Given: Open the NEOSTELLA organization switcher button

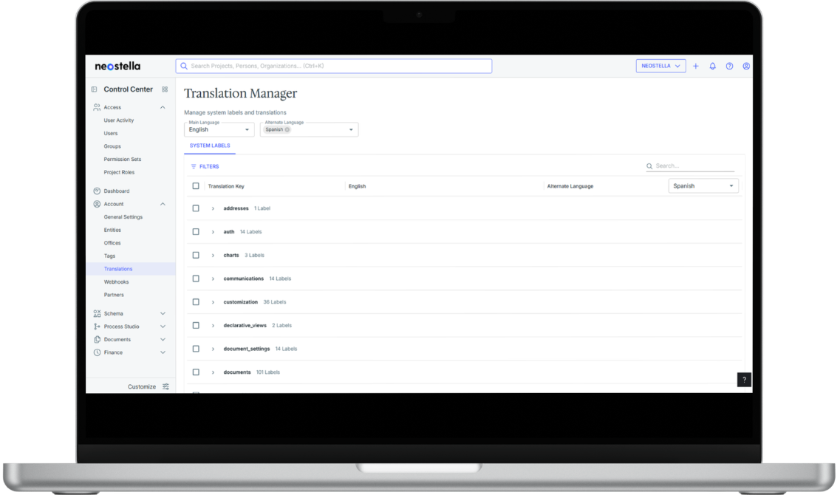Looking at the screenshot, I should (x=660, y=66).
